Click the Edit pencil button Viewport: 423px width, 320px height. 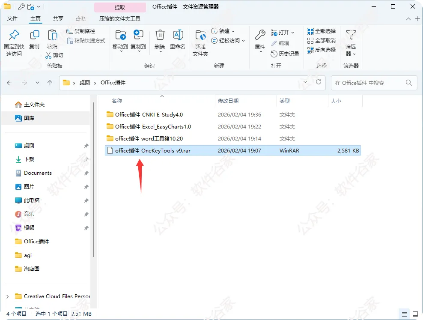click(280, 43)
